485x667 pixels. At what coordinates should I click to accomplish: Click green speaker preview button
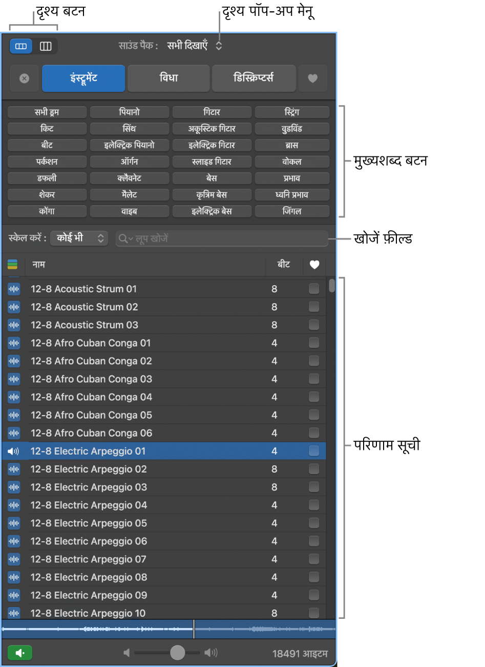click(x=20, y=653)
